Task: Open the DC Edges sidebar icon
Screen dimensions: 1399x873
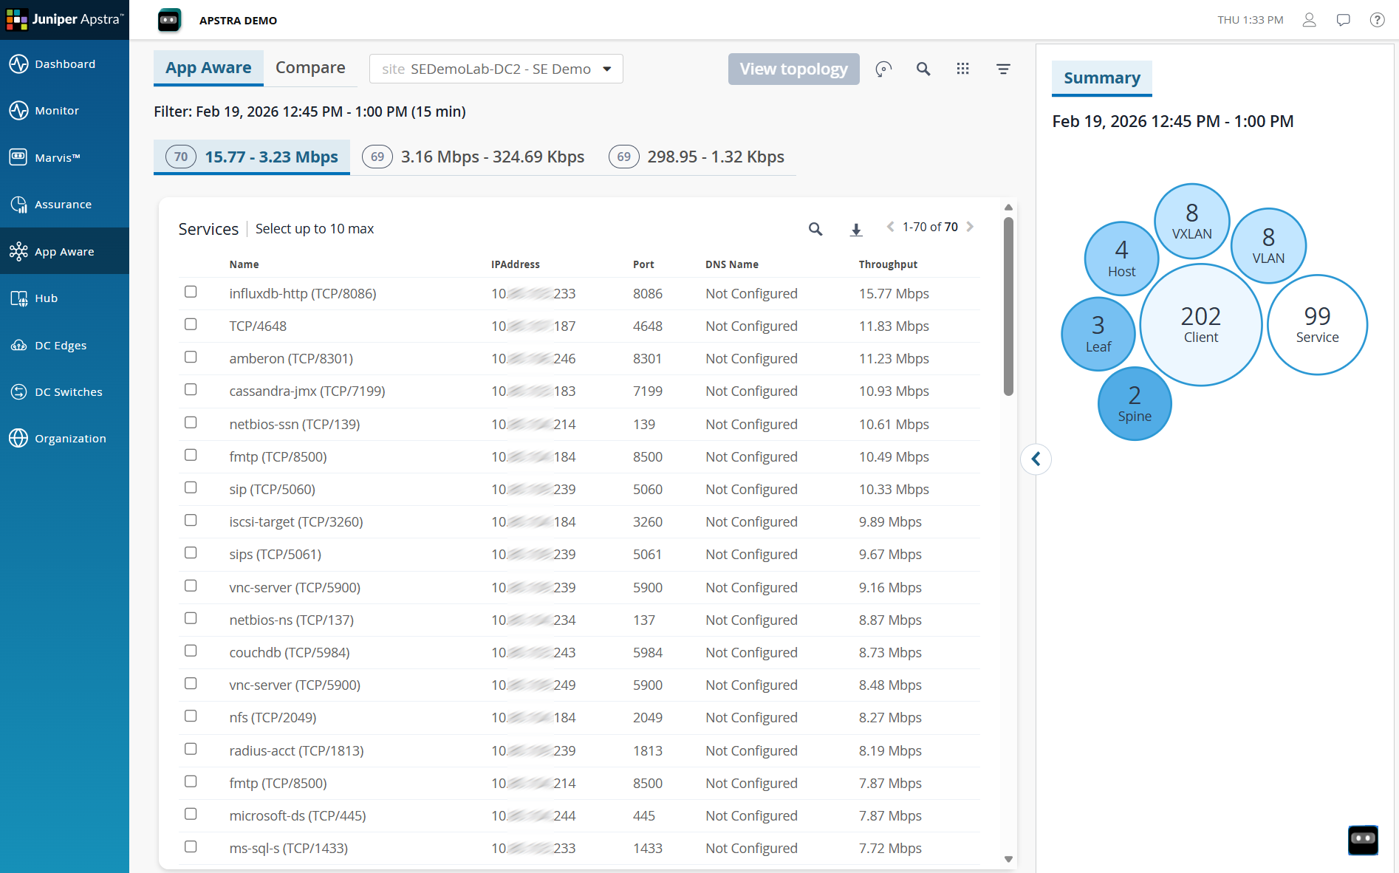Action: (x=18, y=345)
